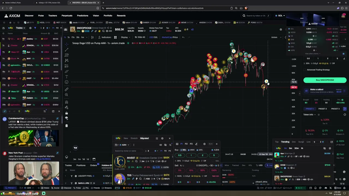Sell 50% in quick sell popup

pos(202,170)
